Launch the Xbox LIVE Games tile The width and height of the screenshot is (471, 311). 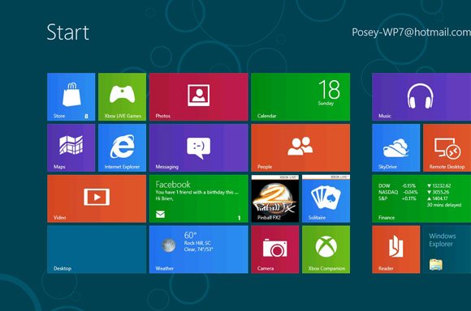tap(123, 96)
